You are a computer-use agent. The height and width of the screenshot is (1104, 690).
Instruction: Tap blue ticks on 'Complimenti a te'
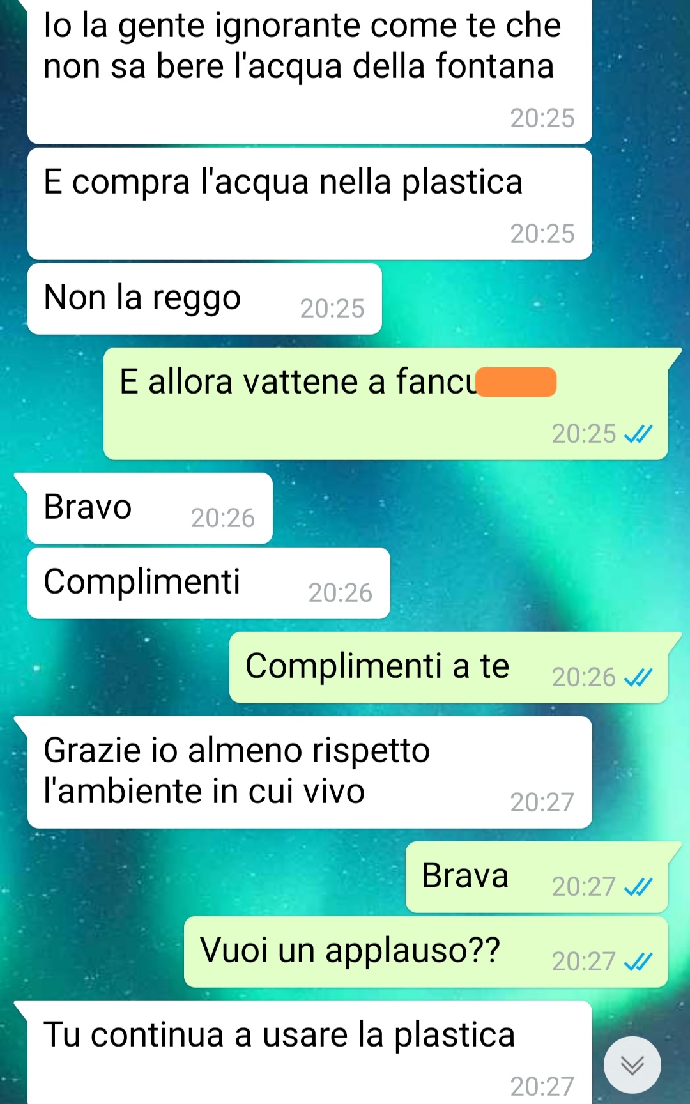click(x=638, y=677)
